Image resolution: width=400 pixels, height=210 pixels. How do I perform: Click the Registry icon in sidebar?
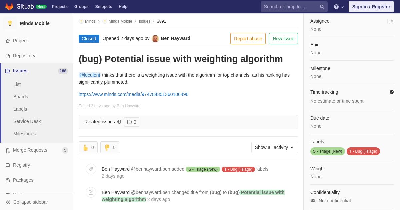pyautogui.click(x=8, y=165)
